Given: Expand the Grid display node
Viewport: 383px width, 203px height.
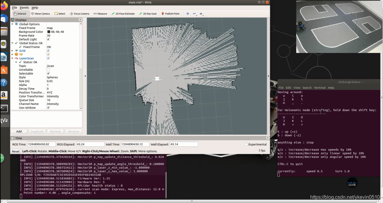Looking at the screenshot, I should pyautogui.click(x=13, y=51).
